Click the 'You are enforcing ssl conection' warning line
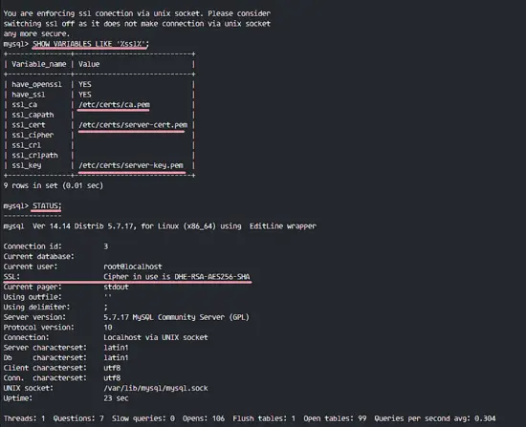The image size is (526, 427). (137, 13)
